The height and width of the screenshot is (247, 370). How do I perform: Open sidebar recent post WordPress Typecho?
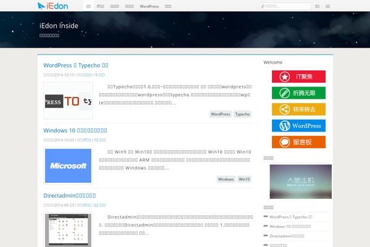(x=291, y=217)
